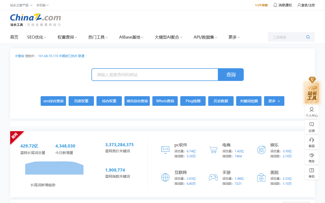This screenshot has height=203, width=325.
Task: Expand API/数据集 menu
Action: point(205,37)
